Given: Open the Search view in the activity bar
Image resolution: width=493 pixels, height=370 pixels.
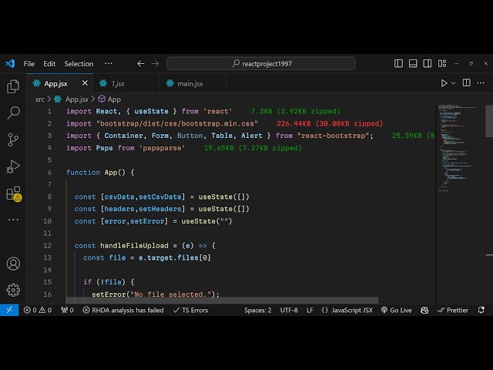Looking at the screenshot, I should click(13, 113).
